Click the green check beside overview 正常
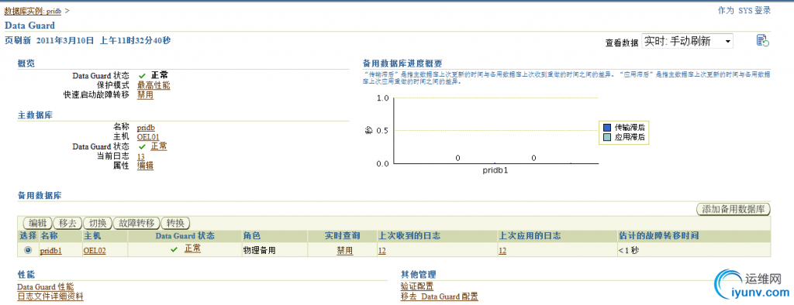The width and height of the screenshot is (794, 305). [142, 76]
